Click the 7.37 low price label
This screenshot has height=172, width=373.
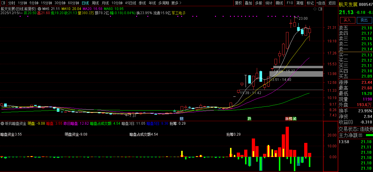133,116
